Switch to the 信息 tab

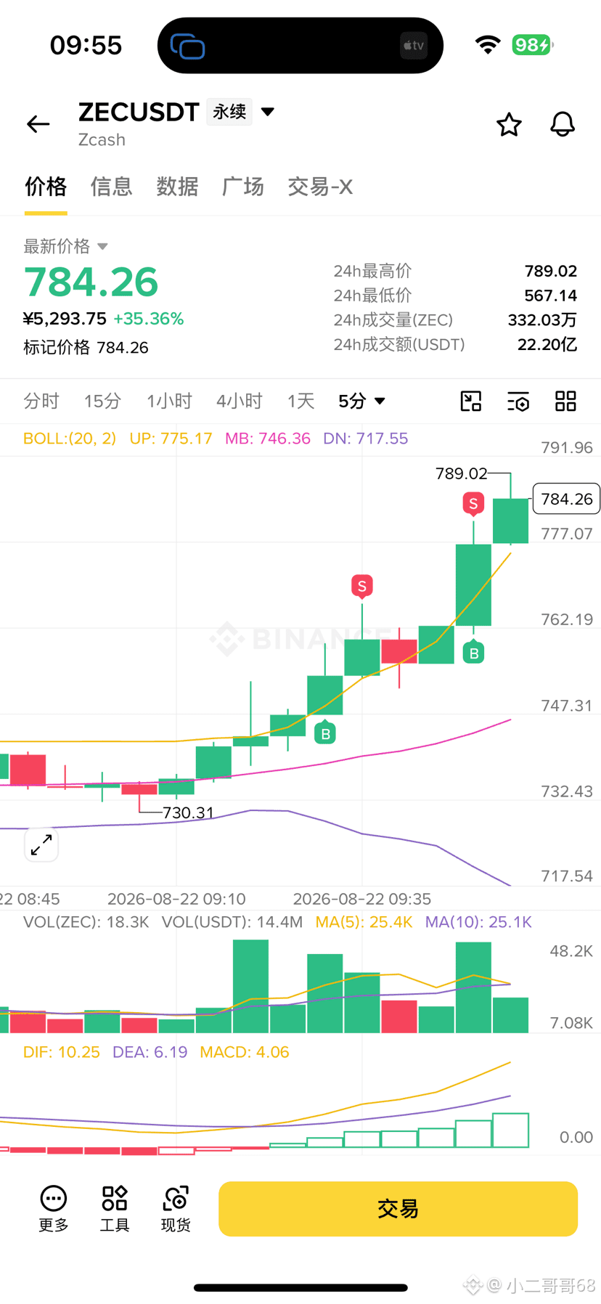[x=111, y=187]
